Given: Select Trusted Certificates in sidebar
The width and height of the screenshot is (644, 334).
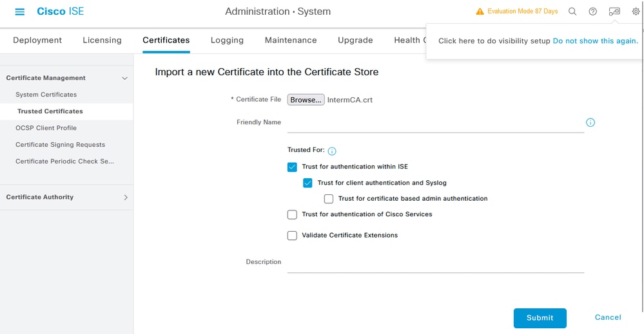Looking at the screenshot, I should click(50, 111).
